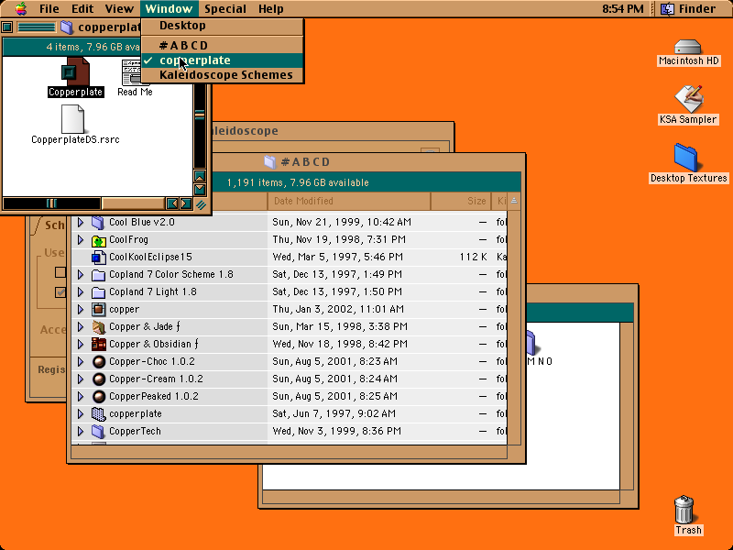Screen dimensions: 733x550
Task: Choose Kaleidoscope Schemes from the Window menu
Action: (223, 75)
